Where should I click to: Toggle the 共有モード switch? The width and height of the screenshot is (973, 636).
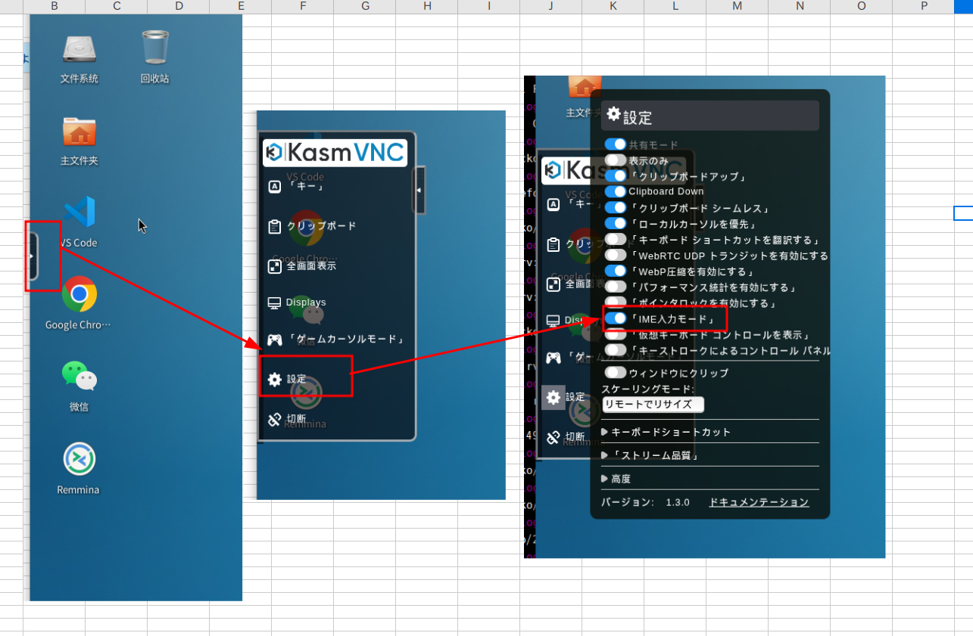[x=616, y=144]
